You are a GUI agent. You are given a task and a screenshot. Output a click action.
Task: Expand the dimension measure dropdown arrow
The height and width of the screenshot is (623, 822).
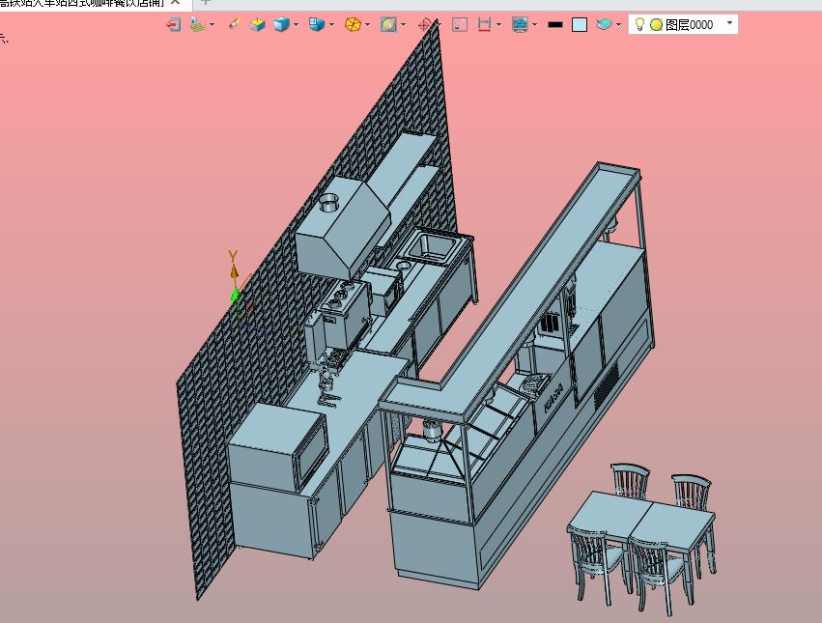click(498, 25)
